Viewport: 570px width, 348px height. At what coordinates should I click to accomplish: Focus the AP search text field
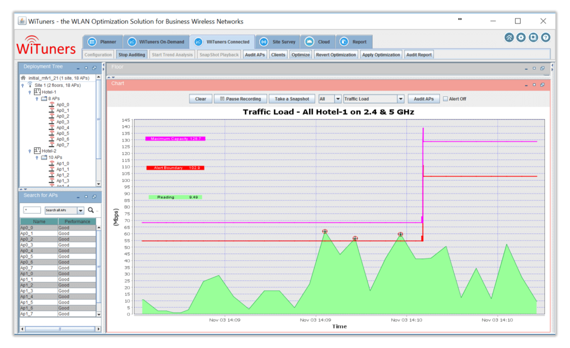pos(32,210)
